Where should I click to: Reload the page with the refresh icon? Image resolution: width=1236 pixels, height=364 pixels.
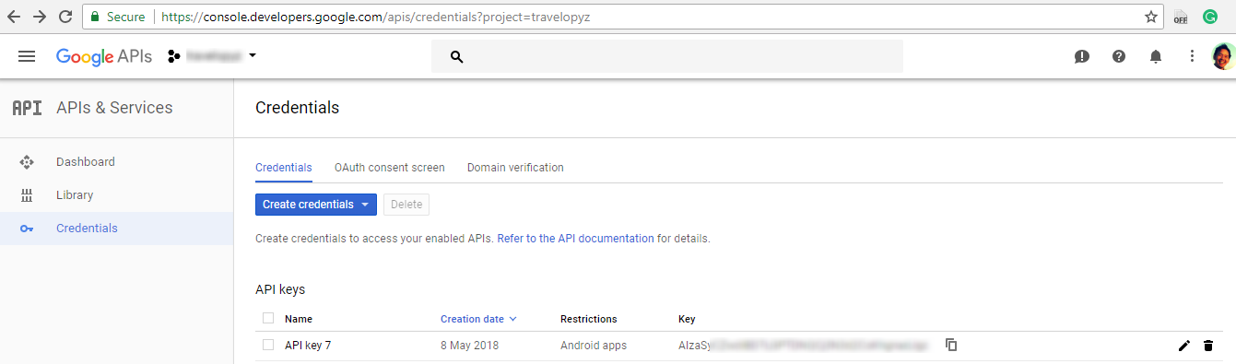(x=65, y=17)
